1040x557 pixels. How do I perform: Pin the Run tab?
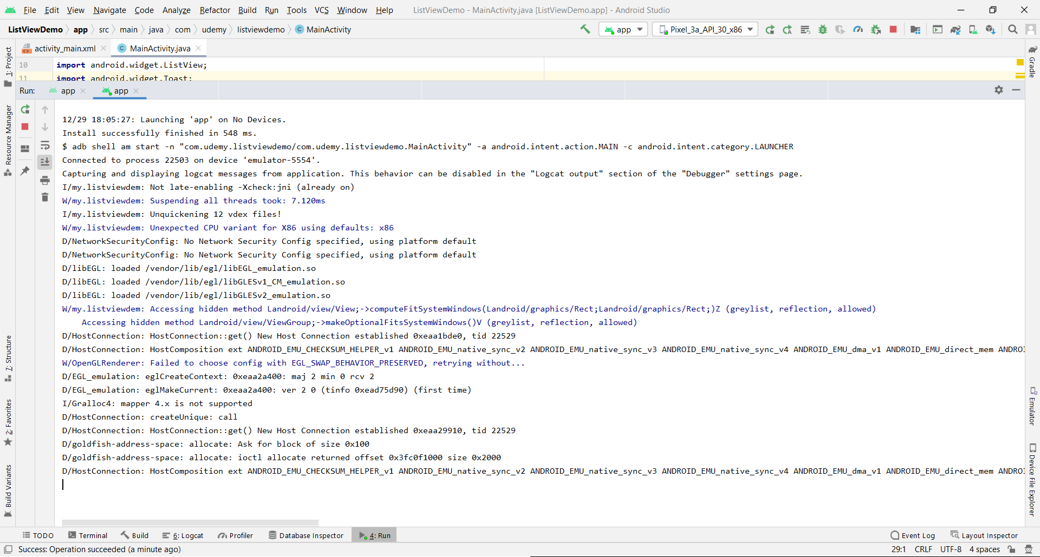[25, 171]
